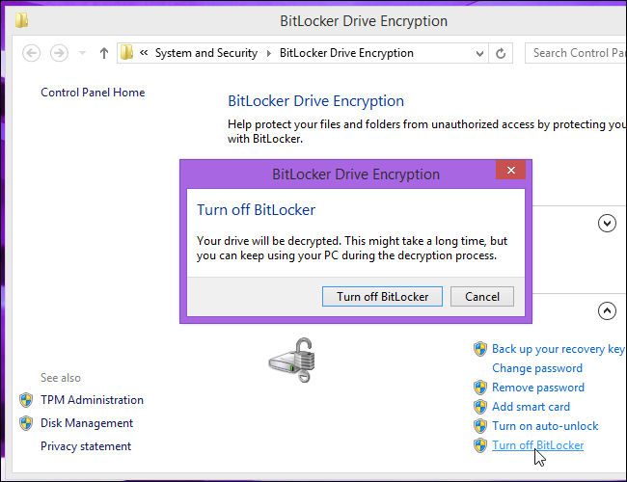
Task: Close the BitLocker confirmation dialog
Action: click(510, 170)
